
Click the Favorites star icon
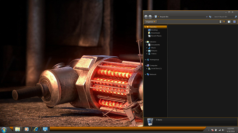[x=148, y=27]
